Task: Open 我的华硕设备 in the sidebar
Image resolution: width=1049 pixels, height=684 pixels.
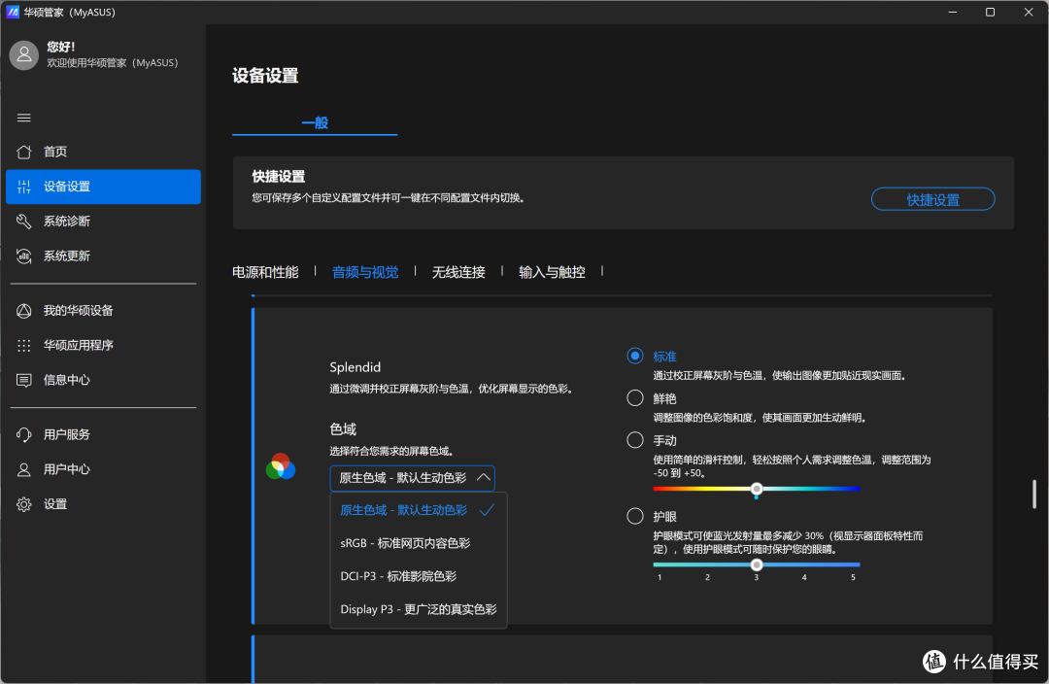Action: tap(103, 311)
